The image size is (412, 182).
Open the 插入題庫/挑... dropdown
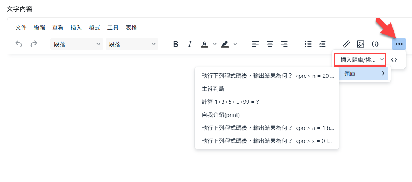point(360,59)
